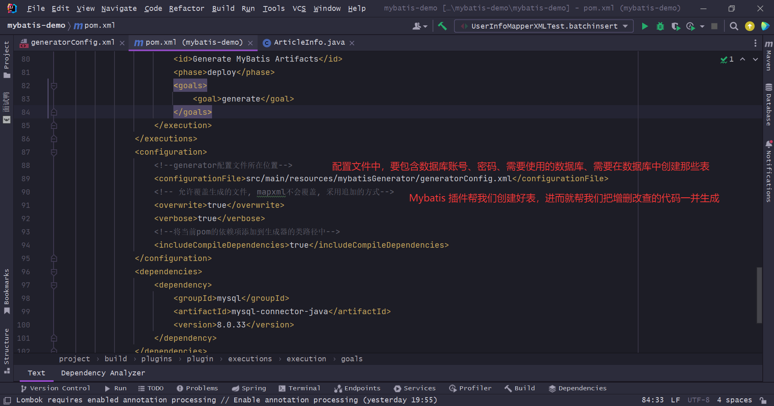Open the Endpoints tool window
Image resolution: width=774 pixels, height=406 pixels.
coord(357,388)
